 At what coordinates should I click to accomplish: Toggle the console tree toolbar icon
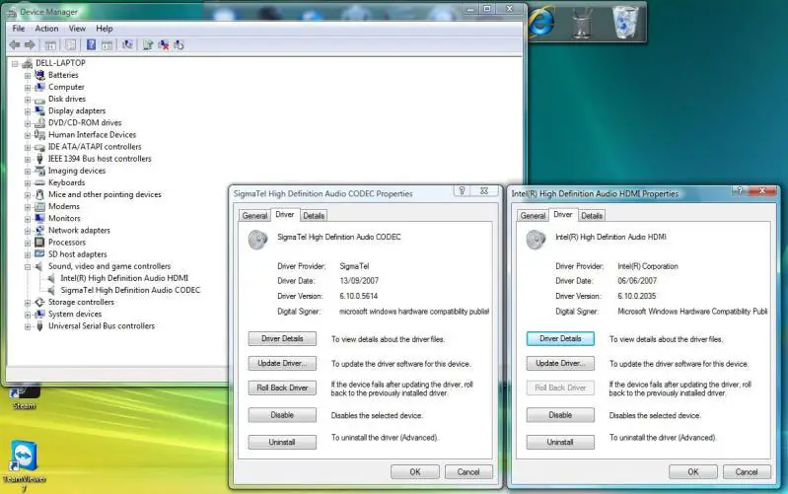click(50, 45)
